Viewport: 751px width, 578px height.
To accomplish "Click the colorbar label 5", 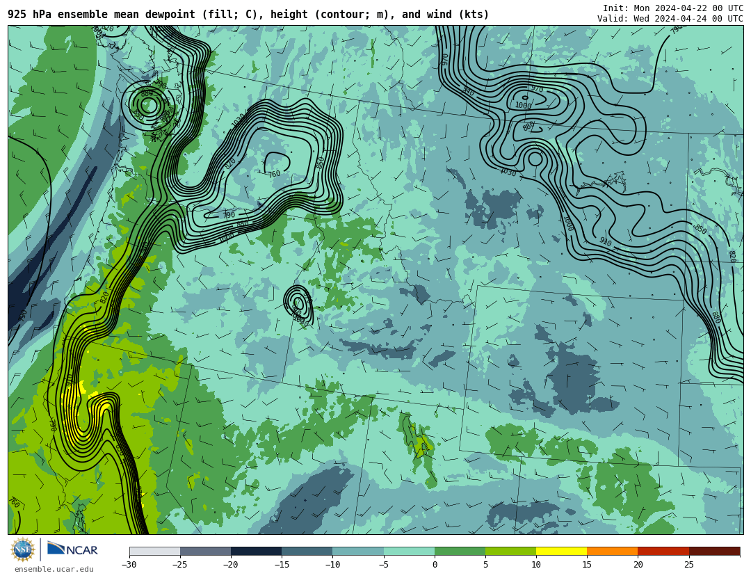I will [485, 565].
